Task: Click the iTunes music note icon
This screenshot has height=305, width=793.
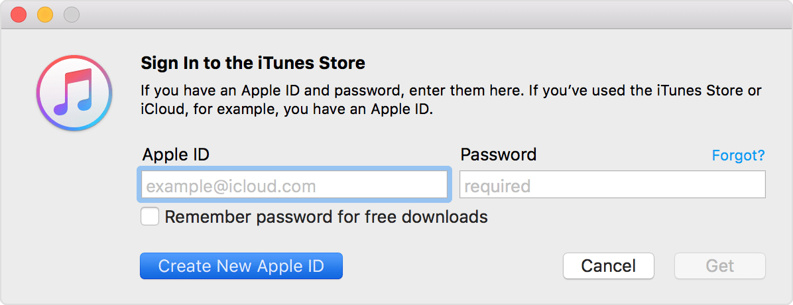Action: (x=74, y=93)
